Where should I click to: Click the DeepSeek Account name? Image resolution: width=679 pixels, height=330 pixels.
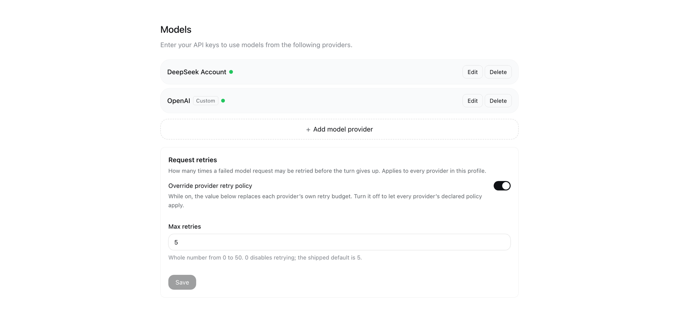tap(196, 72)
